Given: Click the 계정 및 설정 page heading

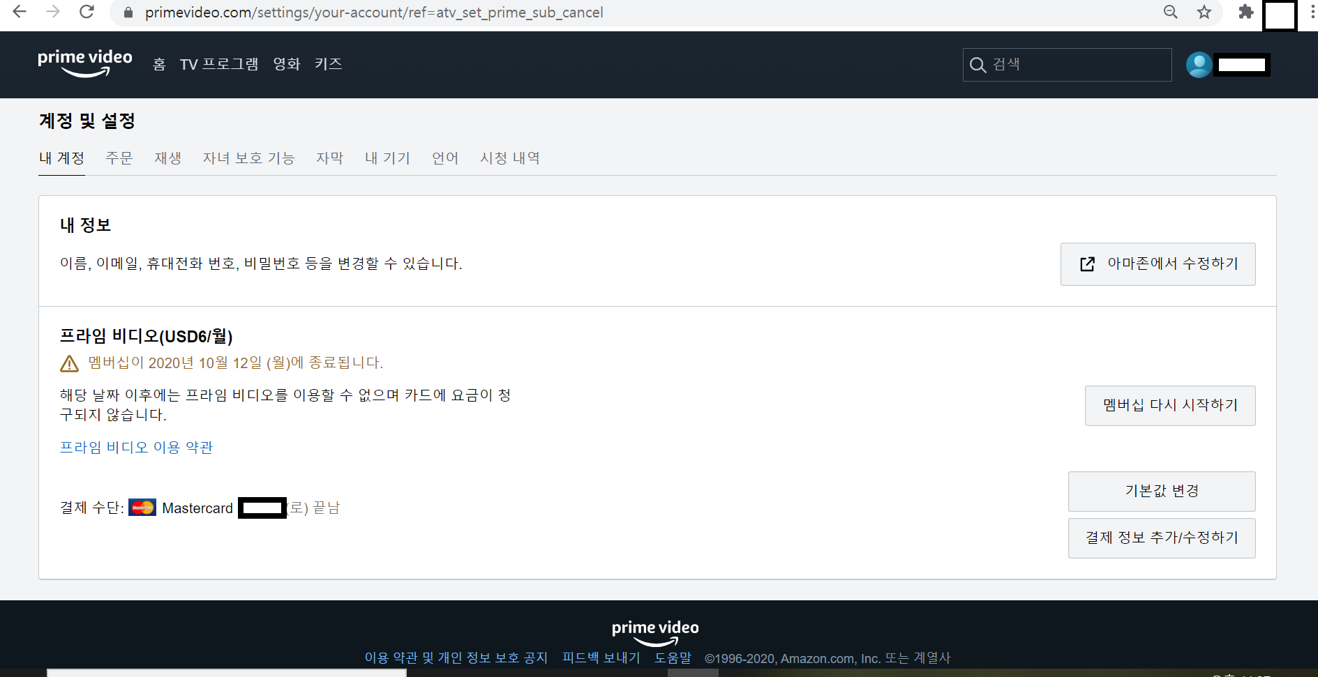Looking at the screenshot, I should 87,121.
